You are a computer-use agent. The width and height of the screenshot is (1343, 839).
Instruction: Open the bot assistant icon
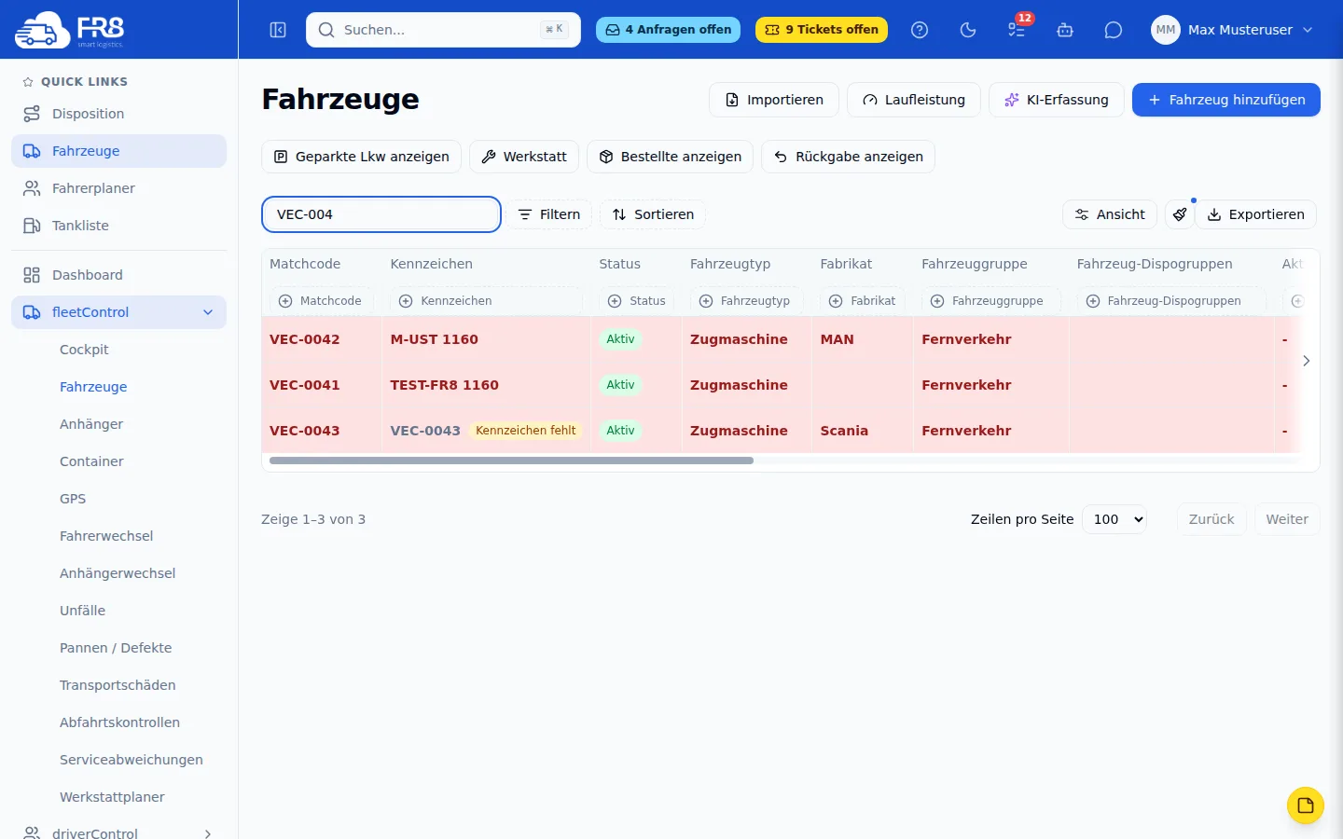[1065, 30]
